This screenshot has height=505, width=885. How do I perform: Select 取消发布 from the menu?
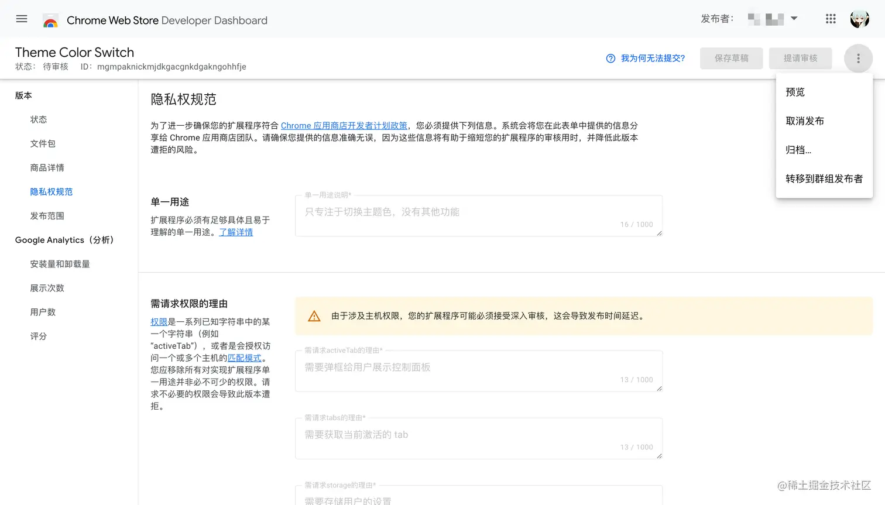click(804, 121)
